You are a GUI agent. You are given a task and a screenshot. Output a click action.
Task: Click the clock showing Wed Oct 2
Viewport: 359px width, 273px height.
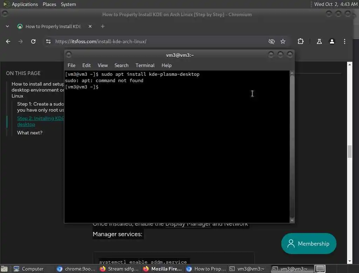[x=336, y=4]
